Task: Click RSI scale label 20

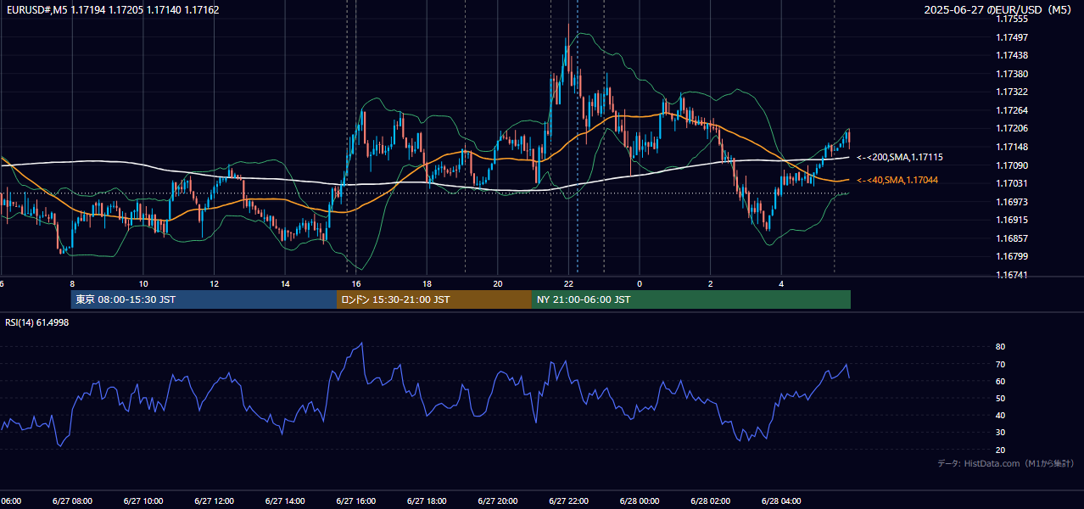Action: [x=1000, y=450]
